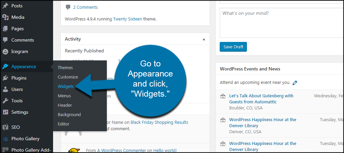This screenshot has width=344, height=153.
Task: Click the Tools wrench icon
Action: (5, 101)
